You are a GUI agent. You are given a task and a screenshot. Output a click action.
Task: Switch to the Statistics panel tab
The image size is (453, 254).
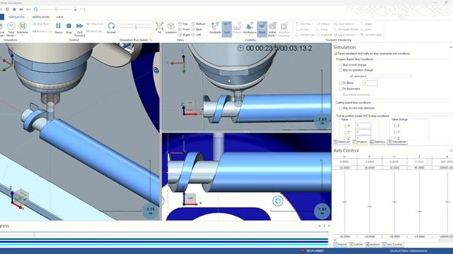377,142
